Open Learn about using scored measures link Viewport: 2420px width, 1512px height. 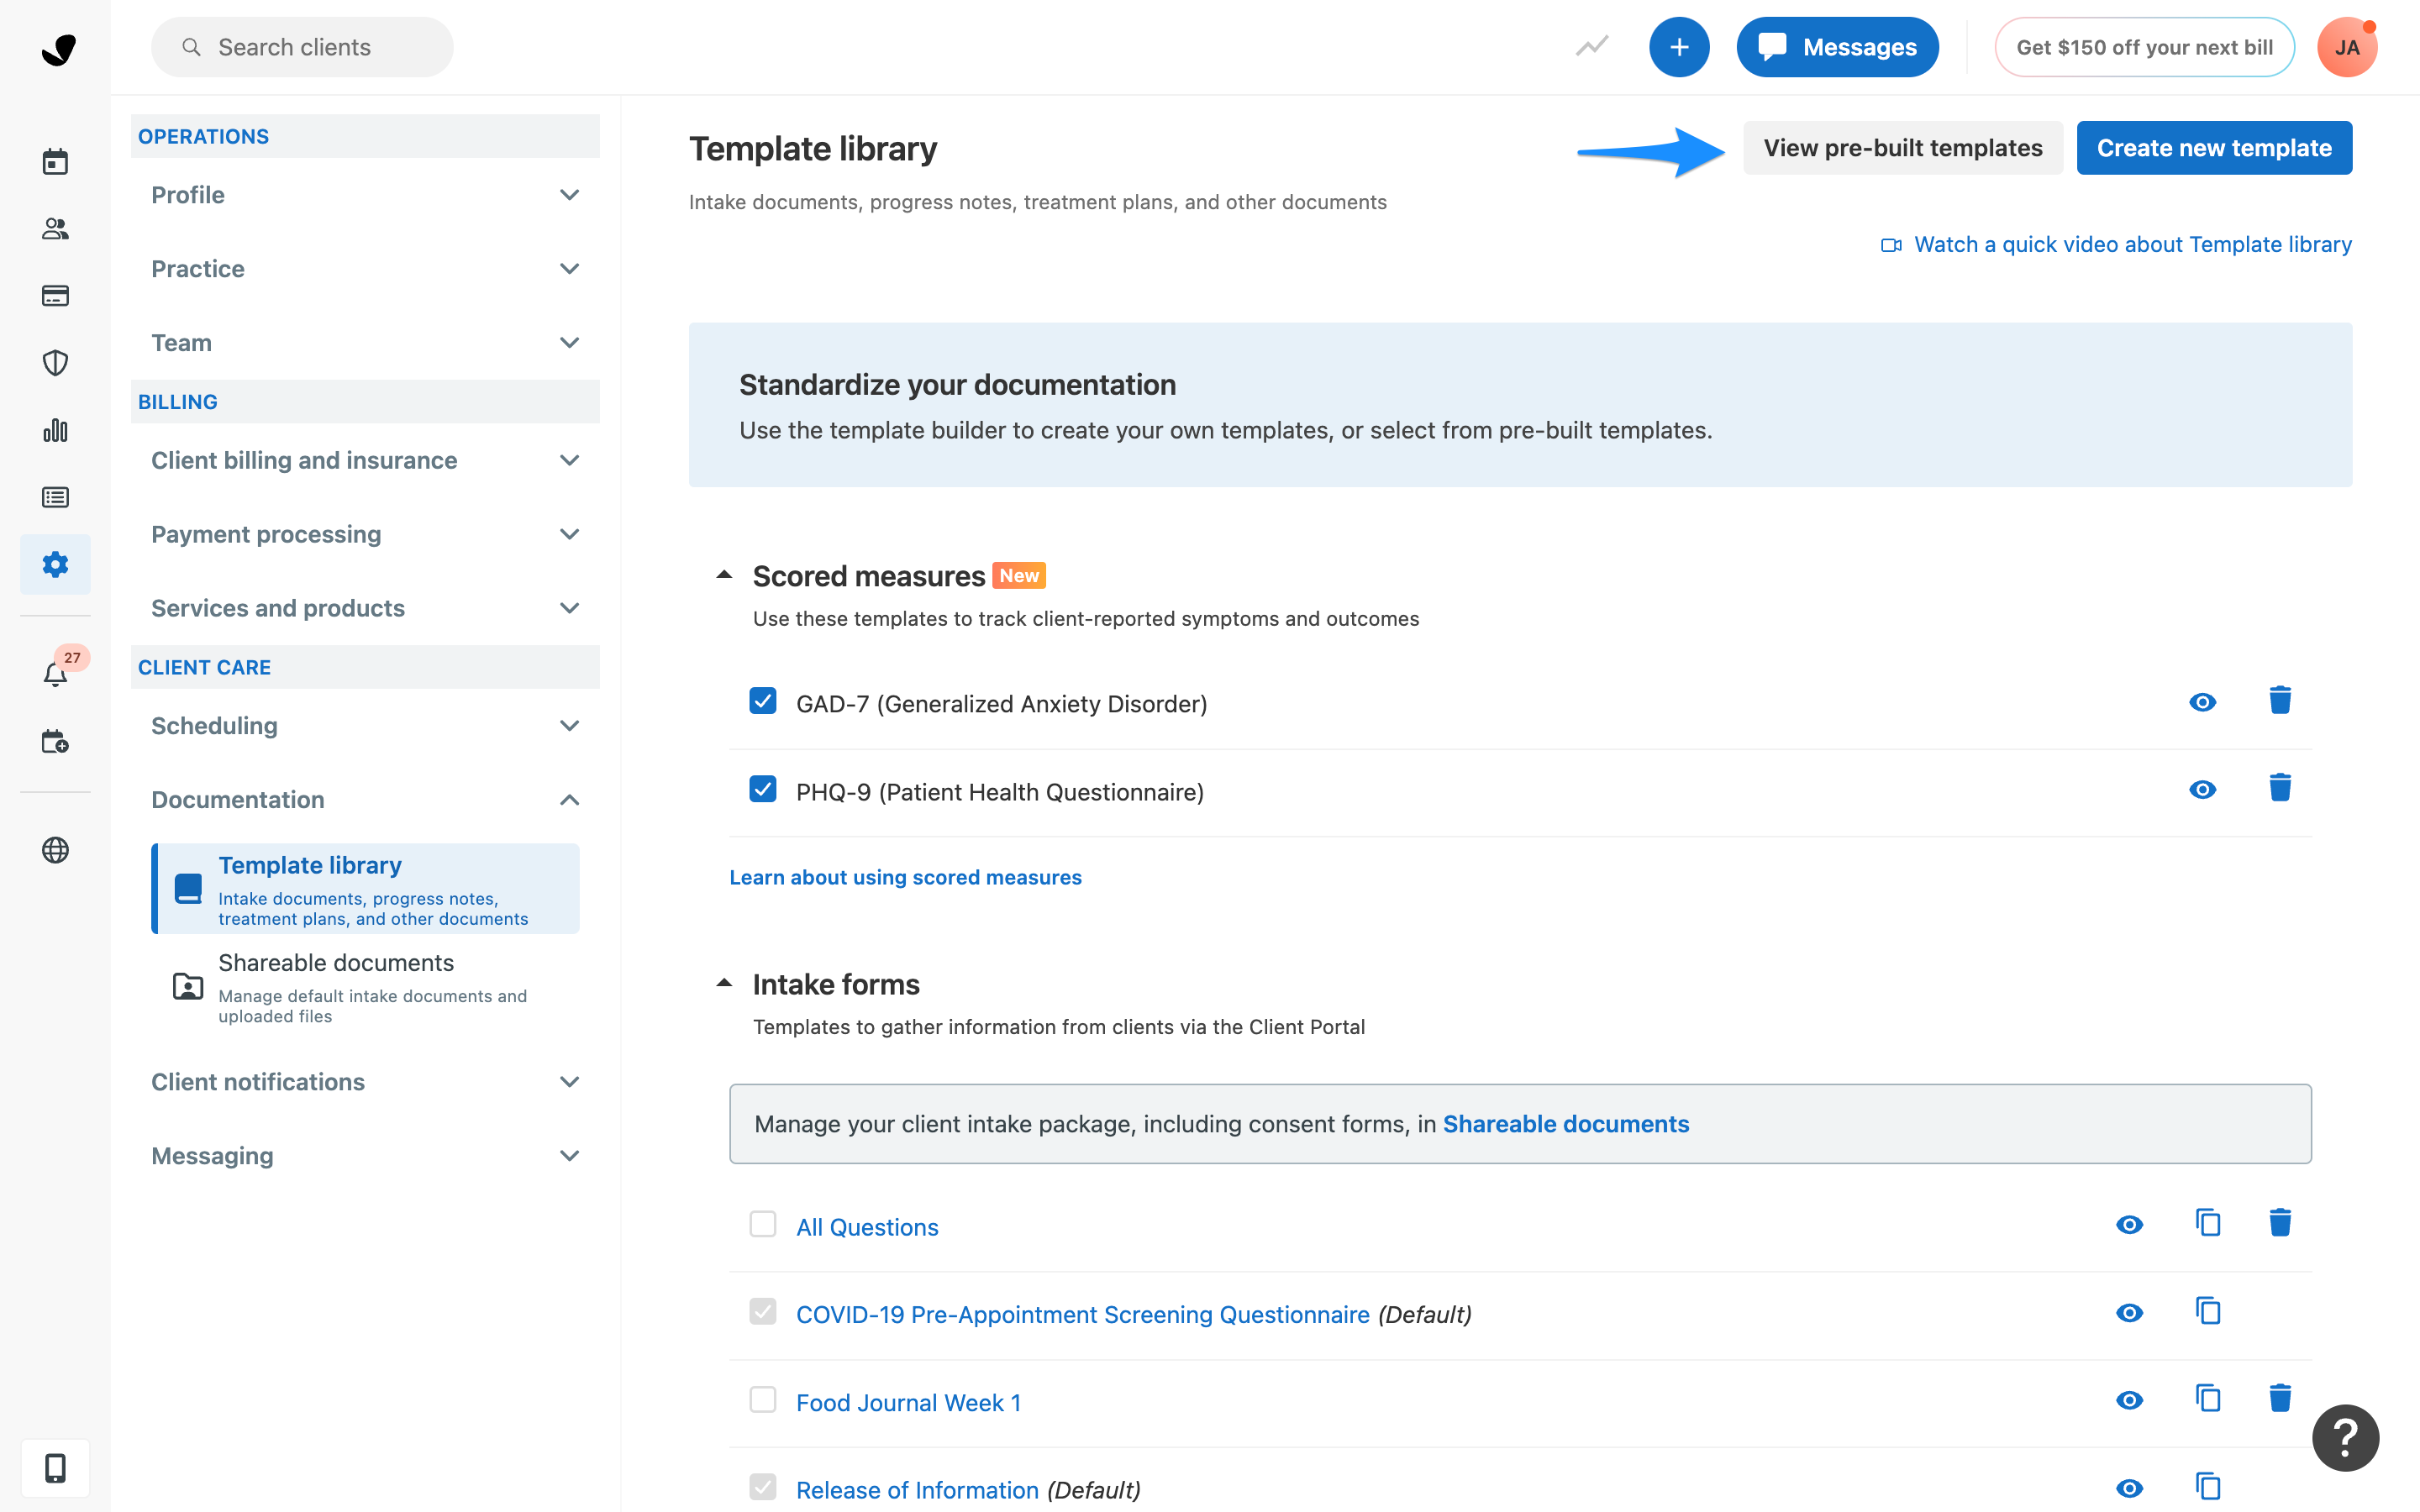[x=905, y=877]
